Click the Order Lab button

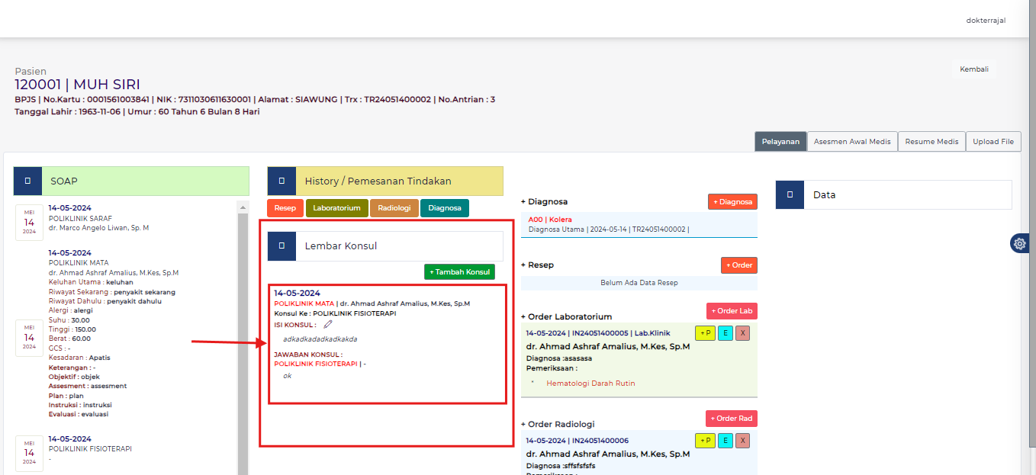click(x=731, y=311)
